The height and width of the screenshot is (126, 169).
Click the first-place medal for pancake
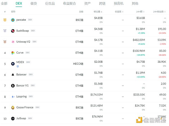pos(5,20)
